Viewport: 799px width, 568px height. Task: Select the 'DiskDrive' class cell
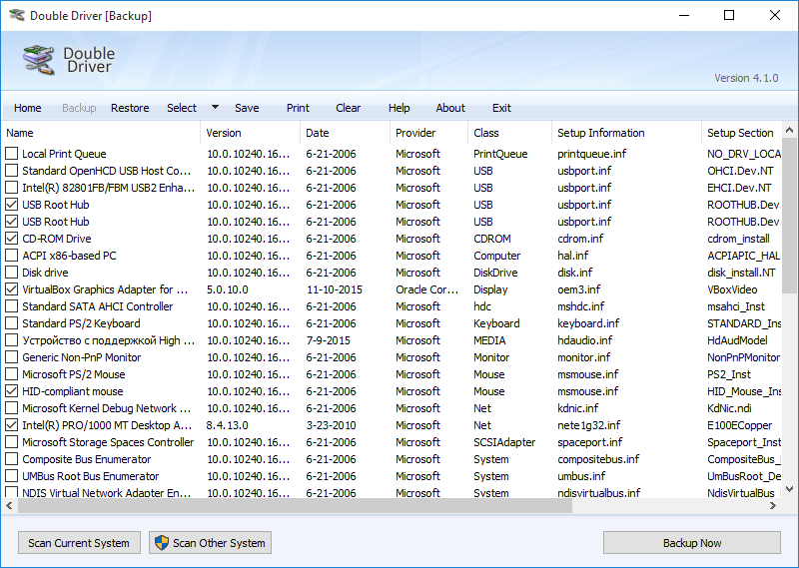[495, 273]
